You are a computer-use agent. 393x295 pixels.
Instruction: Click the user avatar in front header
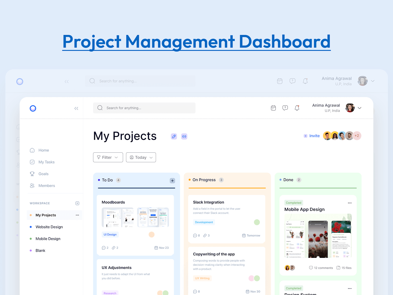click(x=350, y=108)
